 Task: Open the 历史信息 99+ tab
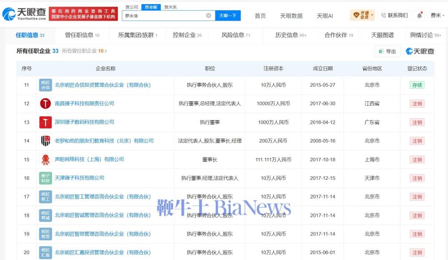point(291,35)
